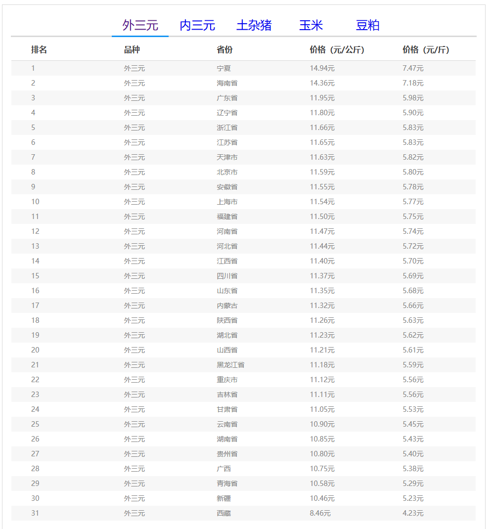Select the 西藏 province cell
491x529 pixels.
click(x=223, y=514)
